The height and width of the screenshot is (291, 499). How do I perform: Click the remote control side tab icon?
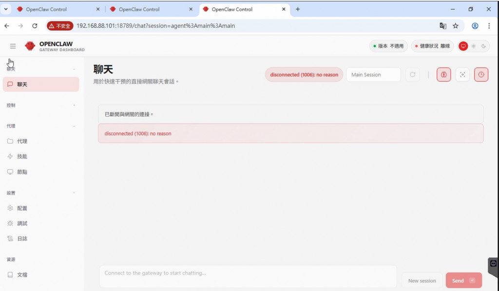493,263
